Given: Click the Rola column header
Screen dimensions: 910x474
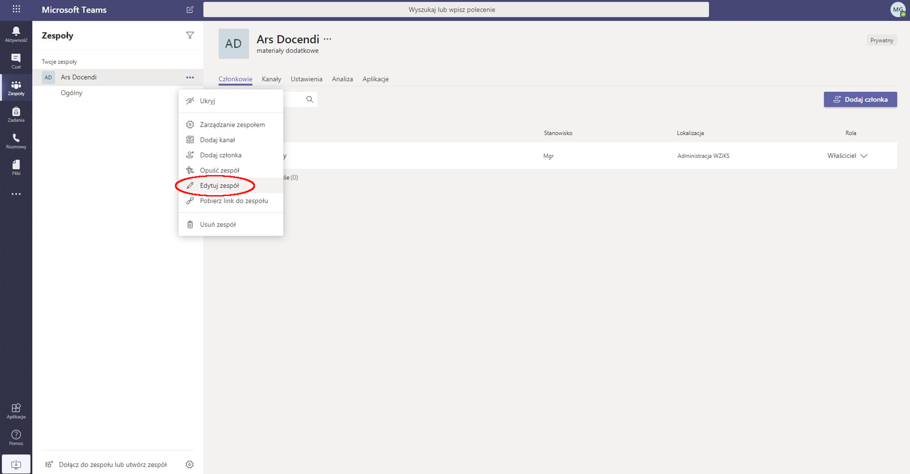Looking at the screenshot, I should pos(850,133).
